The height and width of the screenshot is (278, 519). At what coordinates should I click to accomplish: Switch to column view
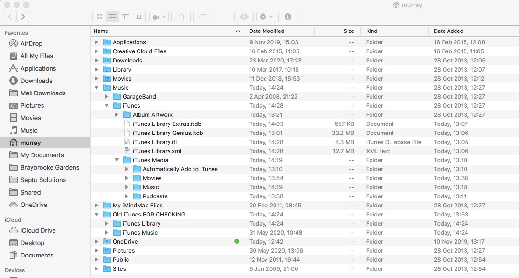(x=125, y=16)
